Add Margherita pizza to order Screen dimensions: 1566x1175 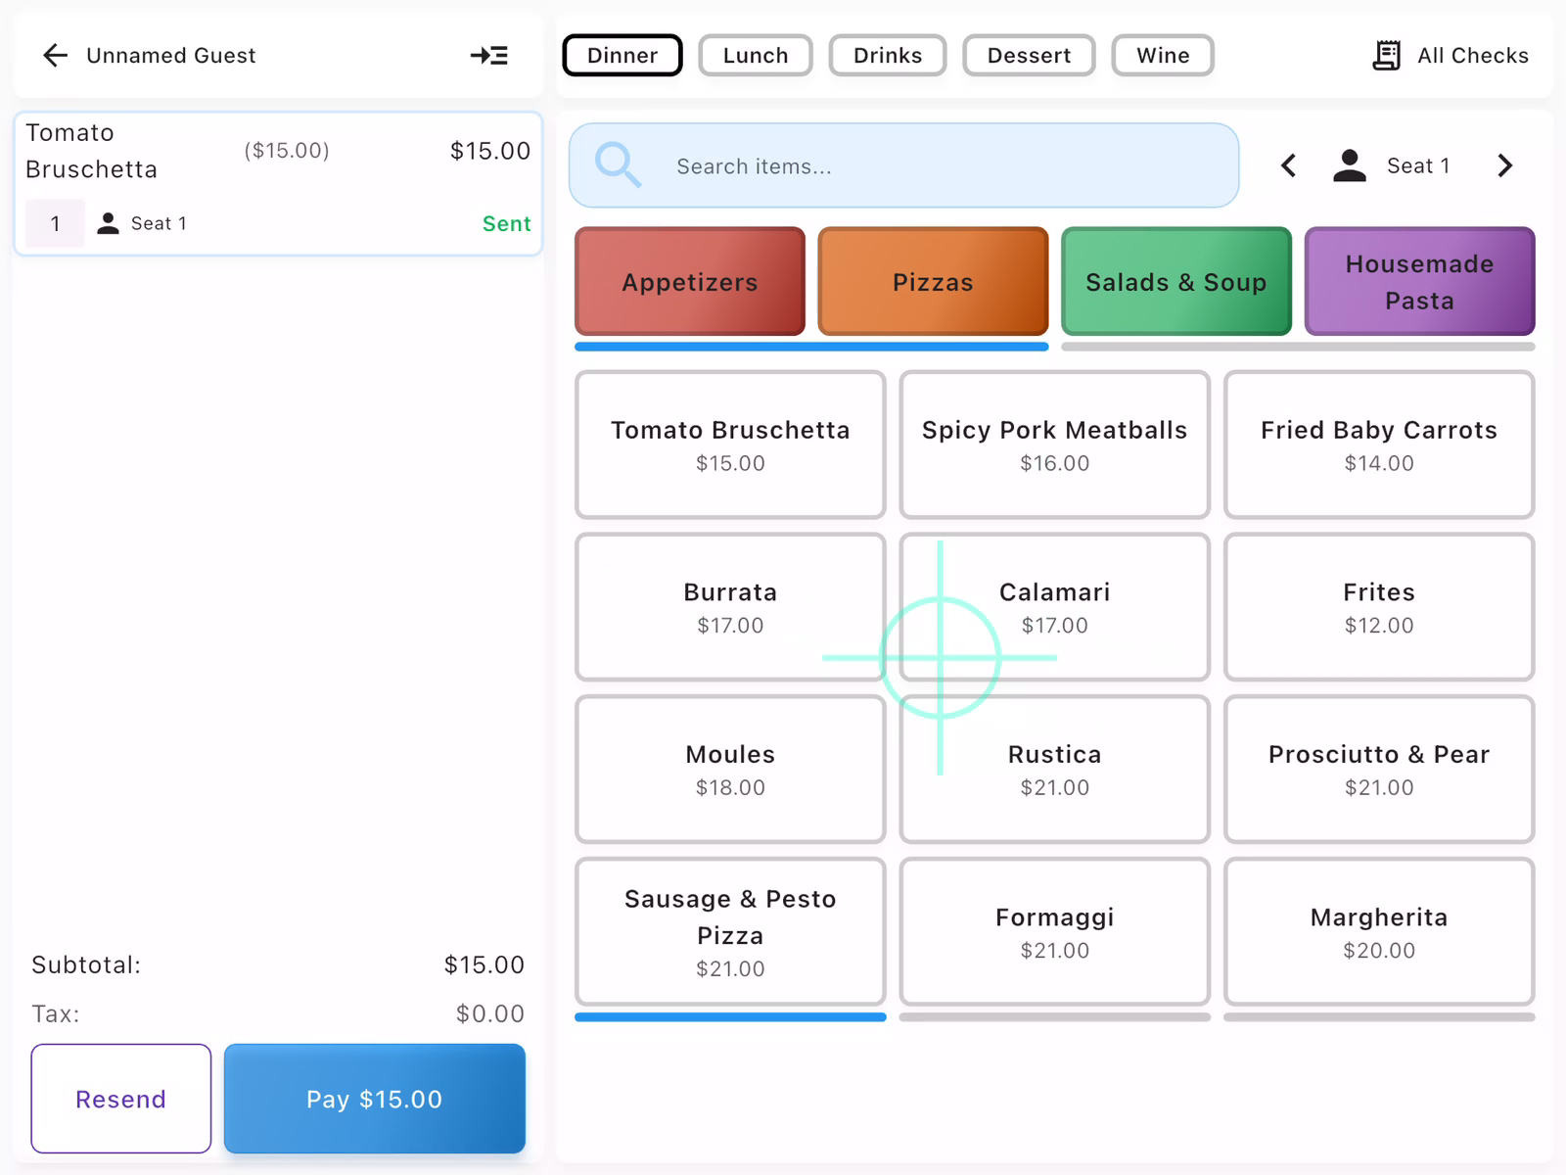click(1378, 932)
